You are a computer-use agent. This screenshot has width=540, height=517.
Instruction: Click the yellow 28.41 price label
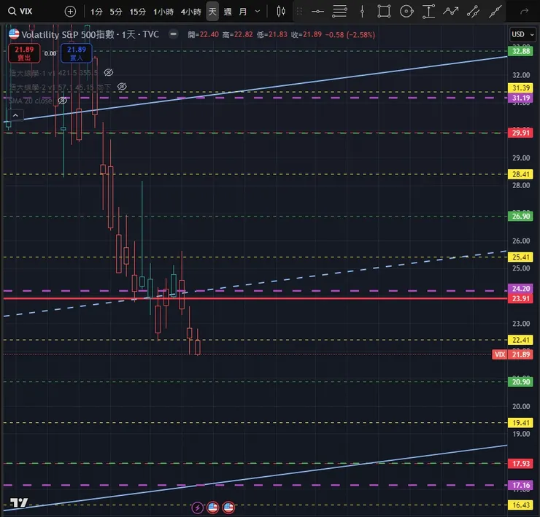pyautogui.click(x=521, y=174)
